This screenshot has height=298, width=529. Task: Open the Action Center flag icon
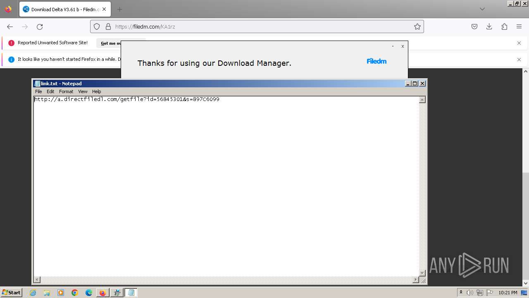490,293
